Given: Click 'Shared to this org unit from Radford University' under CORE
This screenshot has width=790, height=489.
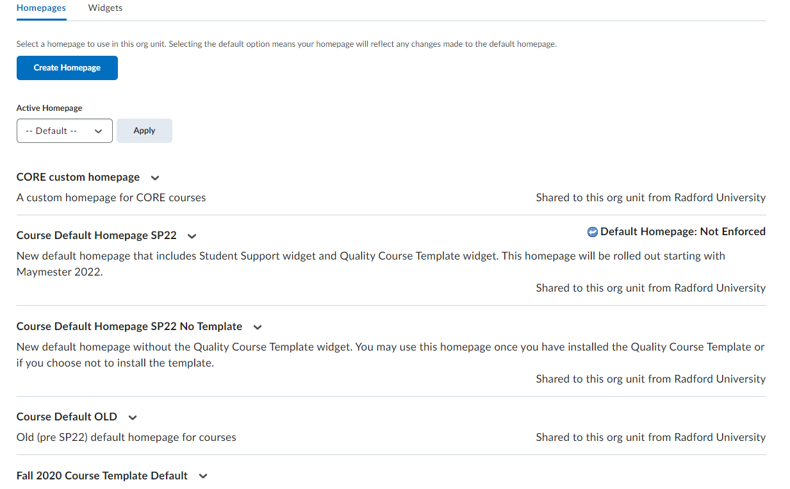Looking at the screenshot, I should pos(650,197).
